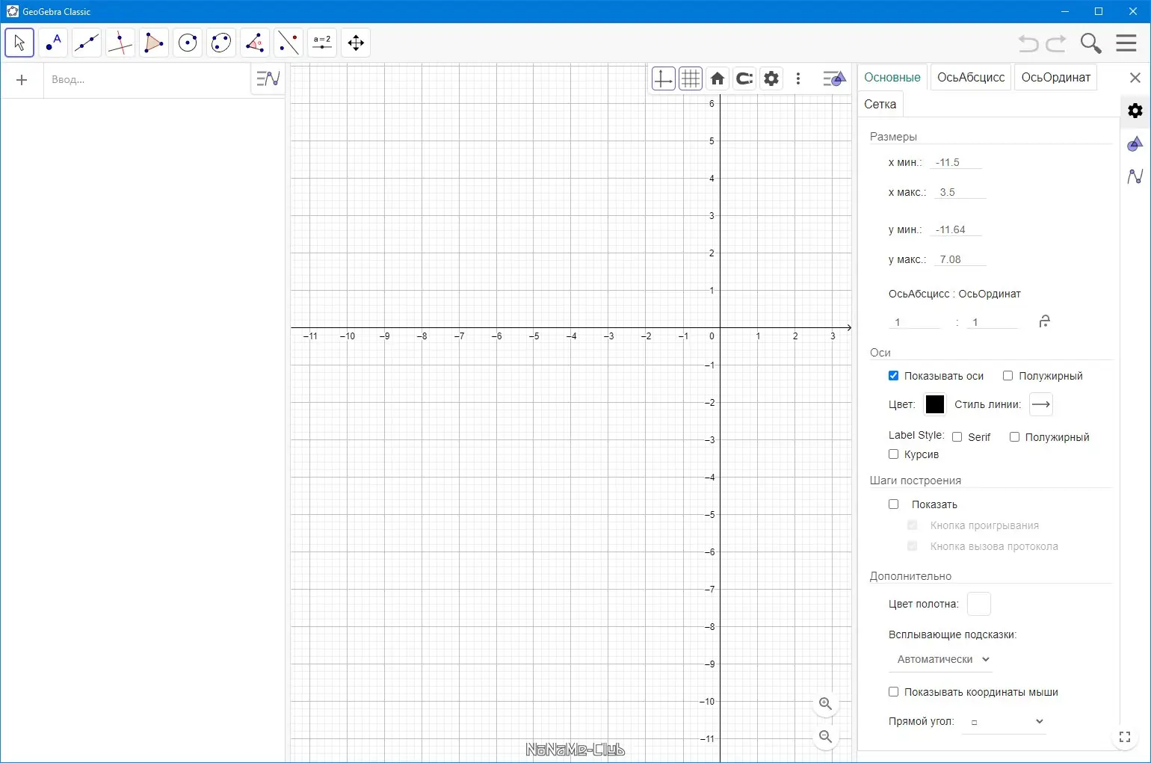Enable Полужирный for the axes
This screenshot has width=1151, height=763.
[x=1007, y=376]
